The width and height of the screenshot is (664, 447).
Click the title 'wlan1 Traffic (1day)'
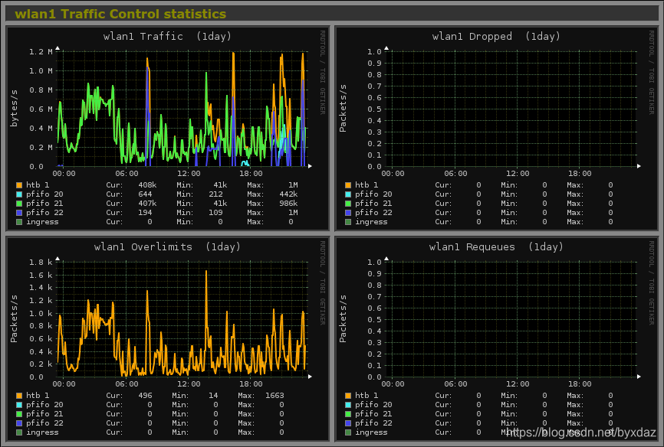167,37
